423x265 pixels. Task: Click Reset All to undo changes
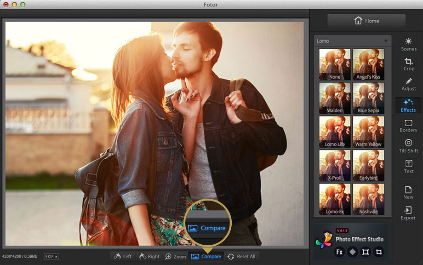(x=241, y=256)
